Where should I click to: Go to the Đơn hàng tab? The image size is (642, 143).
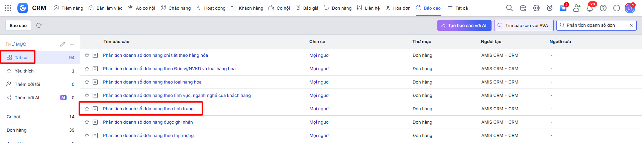(x=338, y=8)
